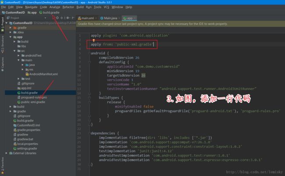
Task: Click the hide Project panel icon
Action: (x=73, y=18)
